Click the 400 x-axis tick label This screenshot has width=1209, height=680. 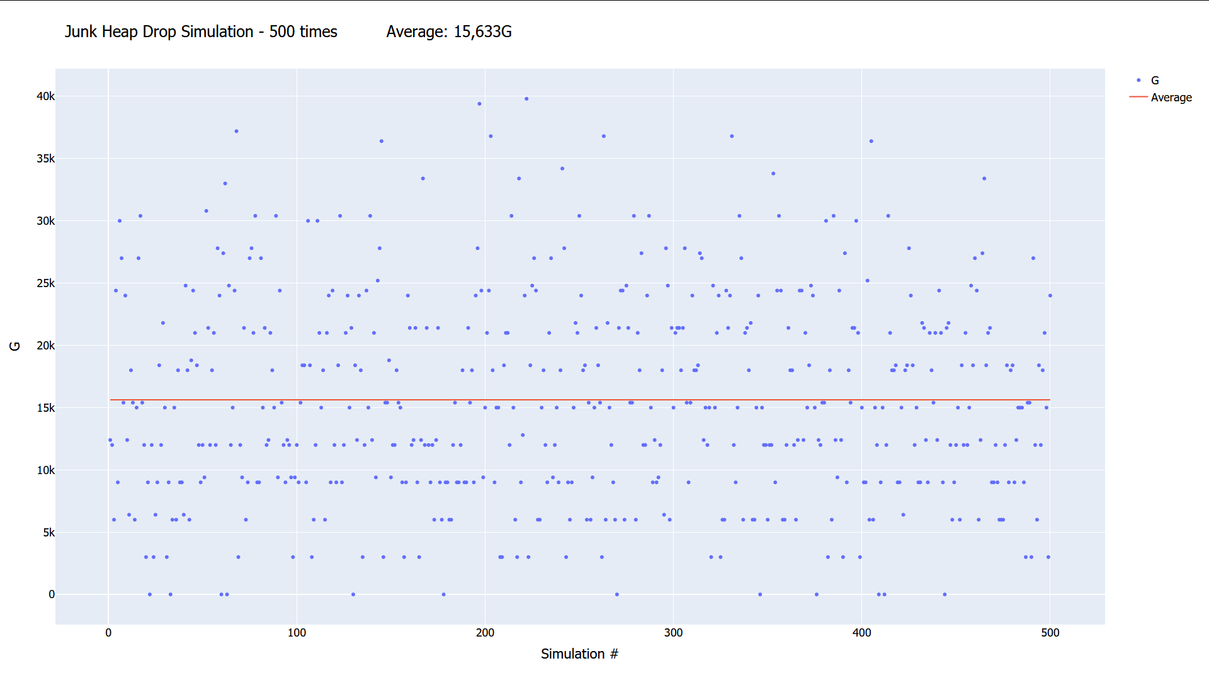coord(861,633)
